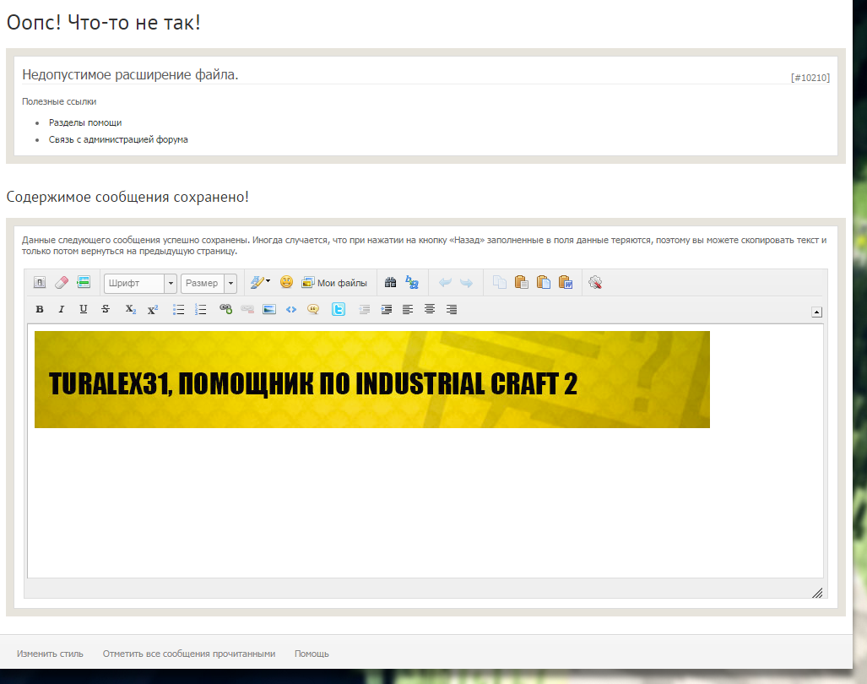
Task: Click the gear icon ending the top toolbar row
Action: (595, 283)
